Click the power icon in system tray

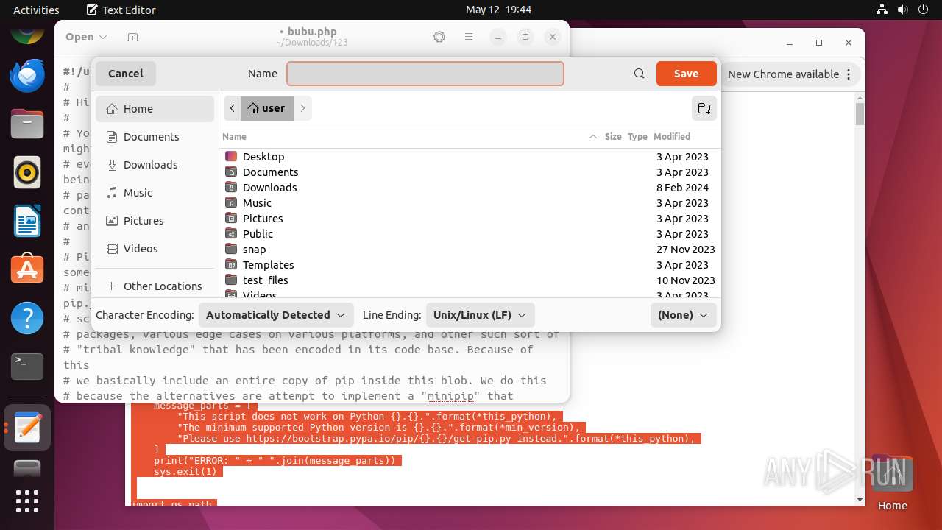point(924,10)
